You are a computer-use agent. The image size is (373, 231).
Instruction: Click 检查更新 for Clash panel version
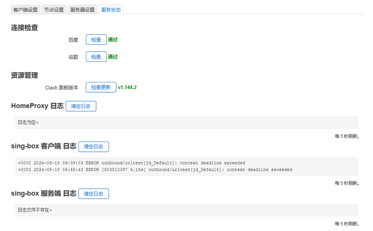point(101,87)
